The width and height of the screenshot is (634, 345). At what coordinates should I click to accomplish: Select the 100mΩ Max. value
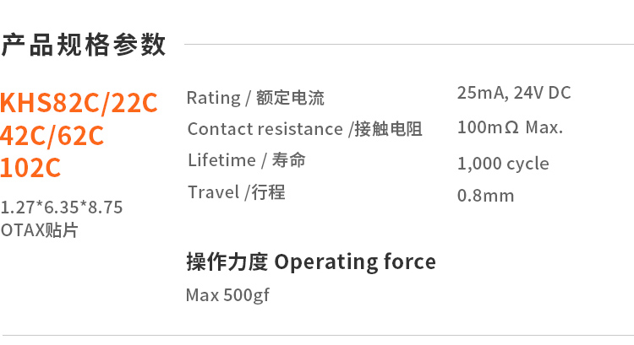[x=510, y=128]
